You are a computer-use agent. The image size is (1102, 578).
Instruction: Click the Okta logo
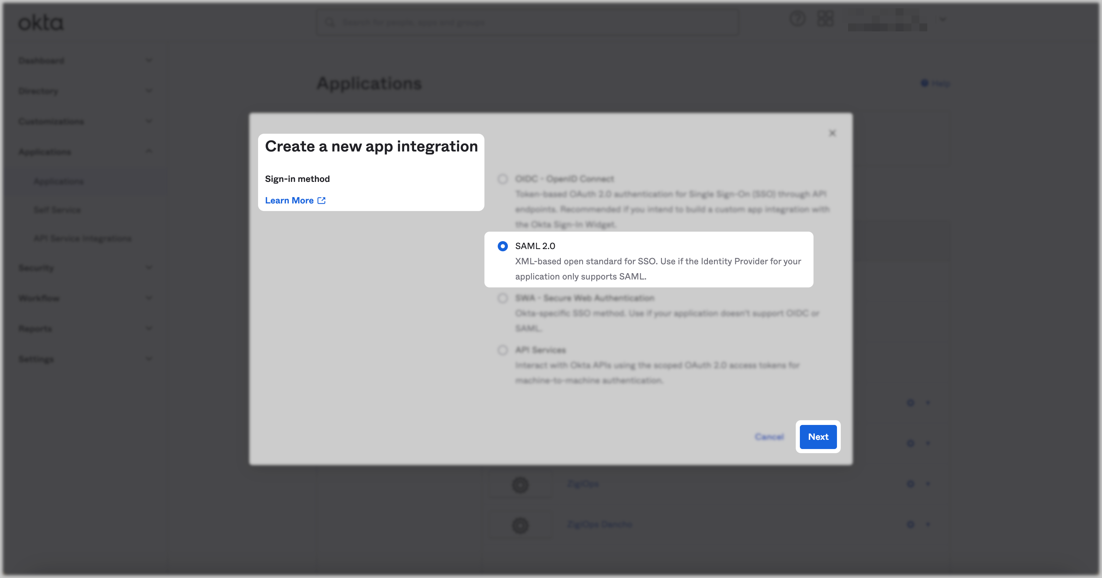(x=41, y=22)
